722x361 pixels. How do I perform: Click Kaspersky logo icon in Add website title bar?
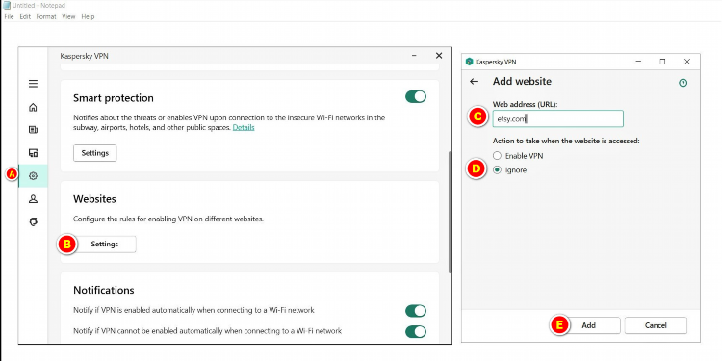click(469, 62)
